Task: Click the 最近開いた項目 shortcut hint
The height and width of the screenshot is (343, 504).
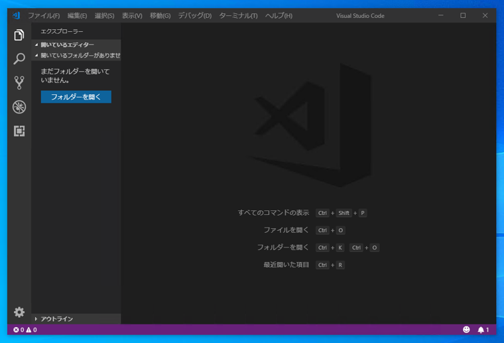Action: click(x=286, y=265)
